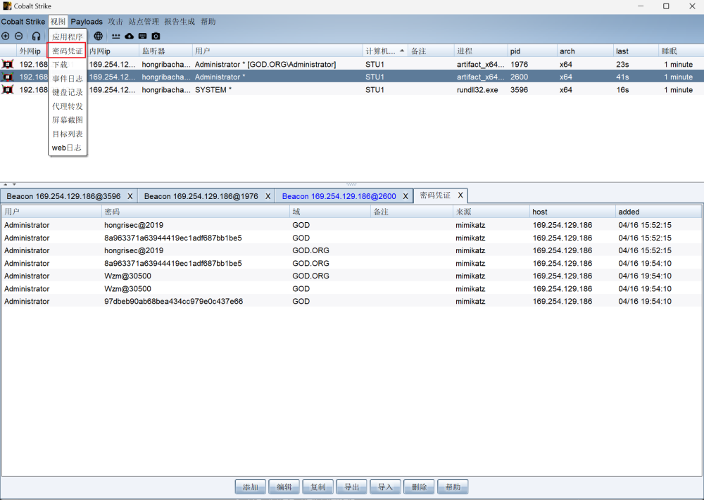The image size is (704, 500).
Task: Choose 密码凭证 from the 视图 menu
Action: (68, 51)
